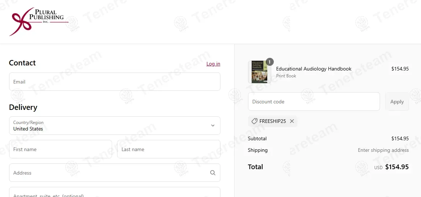Click the Delivery section heading

[x=23, y=107]
